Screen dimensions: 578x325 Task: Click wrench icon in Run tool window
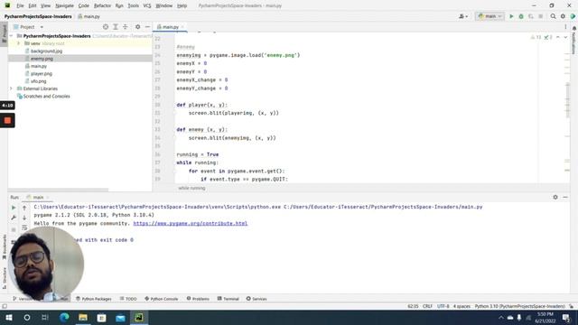14,218
